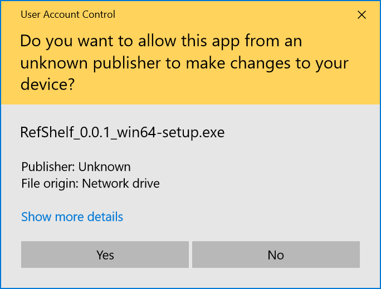
Task: Click the Network drive origin value
Action: pyautogui.click(x=121, y=183)
